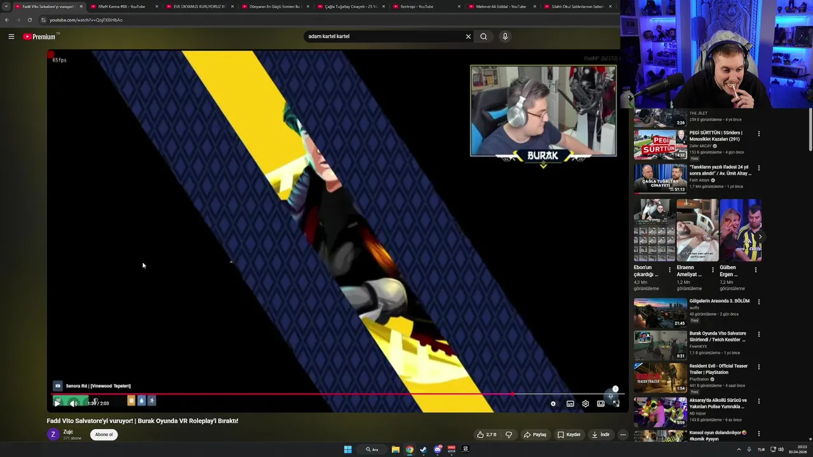Enter fullscreen mode

pyautogui.click(x=615, y=404)
